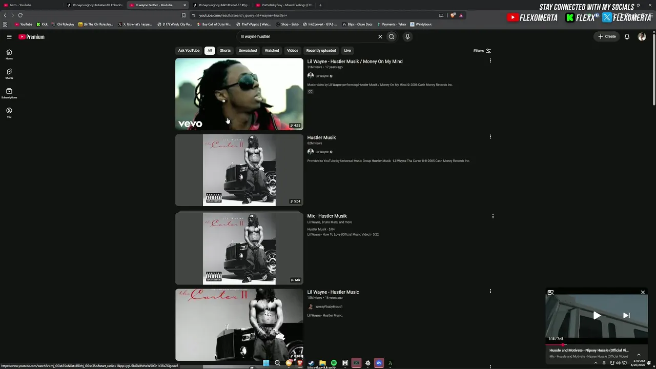This screenshot has width=656, height=369.
Task: Open File Explorer from the taskbar
Action: click(x=322, y=363)
